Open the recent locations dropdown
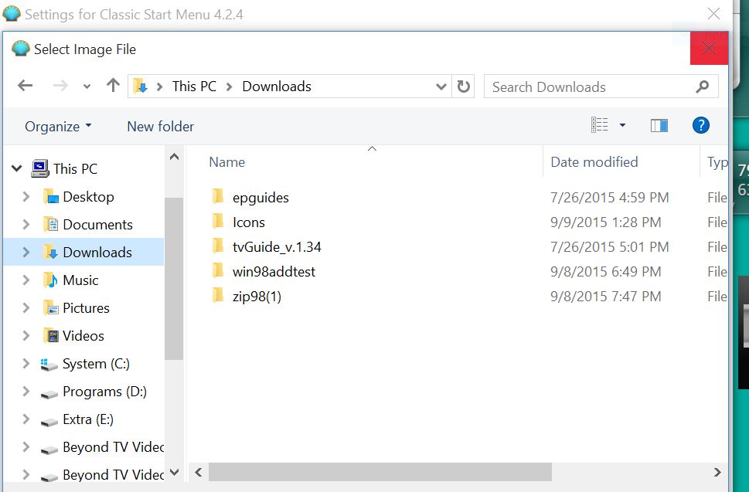749x492 pixels. pyautogui.click(x=87, y=87)
